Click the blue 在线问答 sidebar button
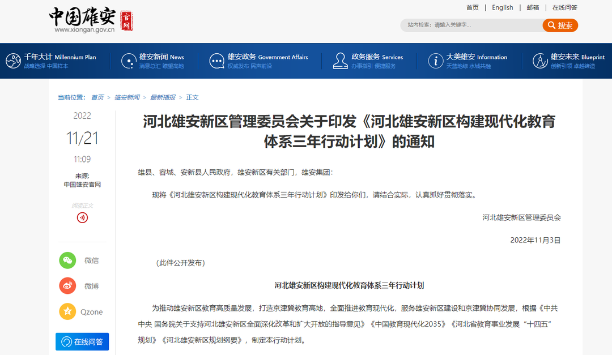The width and height of the screenshot is (612, 355). 82,341
